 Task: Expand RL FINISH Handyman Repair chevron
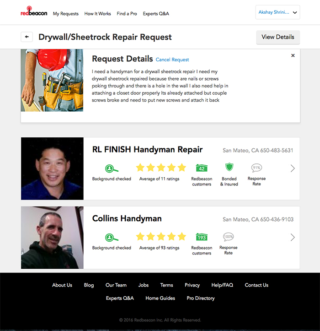coord(293,168)
